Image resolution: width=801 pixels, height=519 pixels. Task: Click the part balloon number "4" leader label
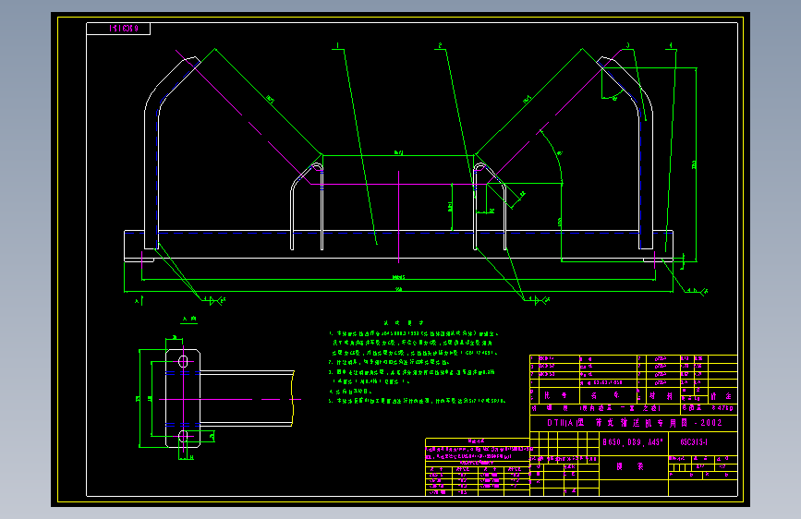pyautogui.click(x=671, y=45)
